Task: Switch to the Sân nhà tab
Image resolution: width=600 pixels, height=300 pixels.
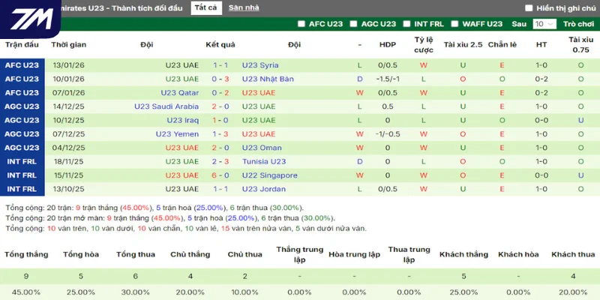Action: tap(244, 8)
